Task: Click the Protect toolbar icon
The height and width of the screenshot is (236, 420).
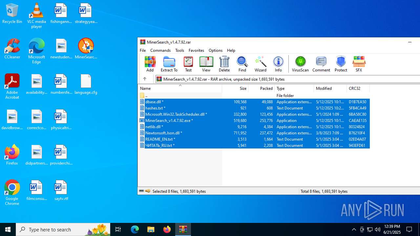Action: (341, 64)
